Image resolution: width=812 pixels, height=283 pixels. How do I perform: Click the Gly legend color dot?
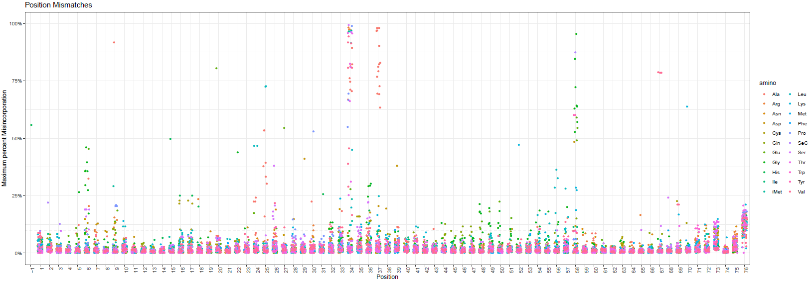pos(764,163)
